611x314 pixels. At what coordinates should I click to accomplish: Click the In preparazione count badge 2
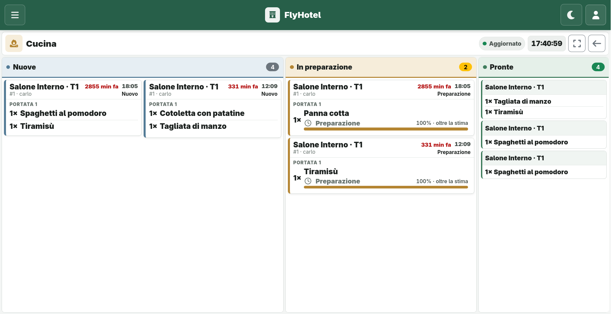[465, 67]
